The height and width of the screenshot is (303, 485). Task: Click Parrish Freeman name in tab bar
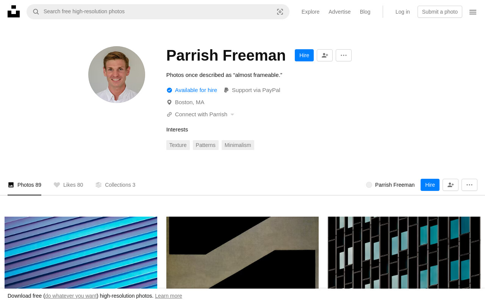(x=395, y=185)
